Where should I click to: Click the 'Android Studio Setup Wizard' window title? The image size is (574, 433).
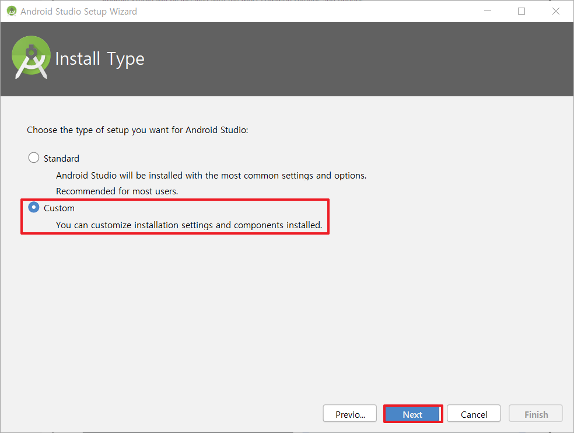click(79, 12)
